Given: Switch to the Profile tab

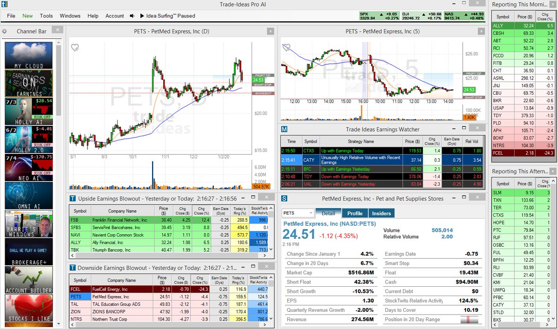Looking at the screenshot, I should 355,213.
